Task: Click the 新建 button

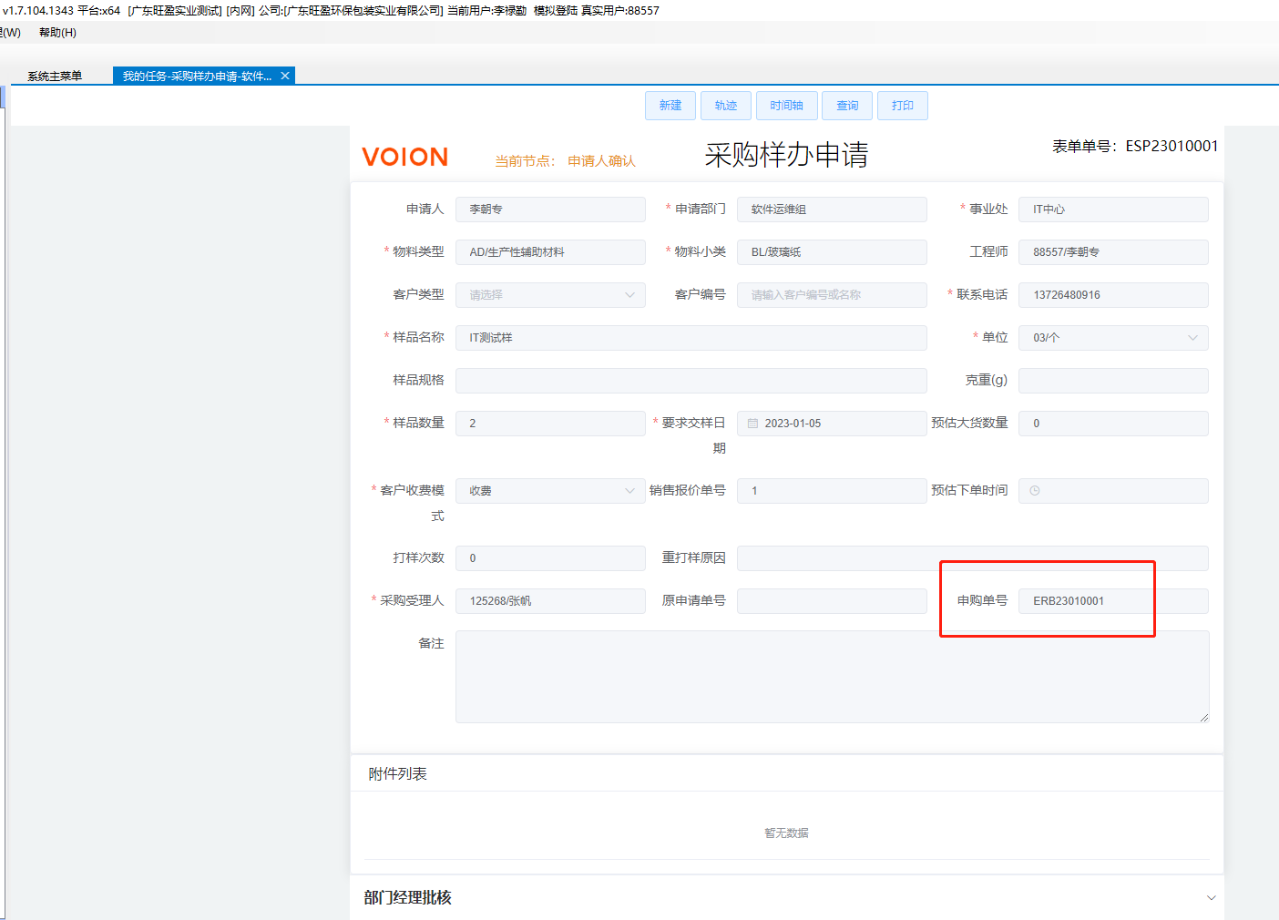Action: [670, 106]
